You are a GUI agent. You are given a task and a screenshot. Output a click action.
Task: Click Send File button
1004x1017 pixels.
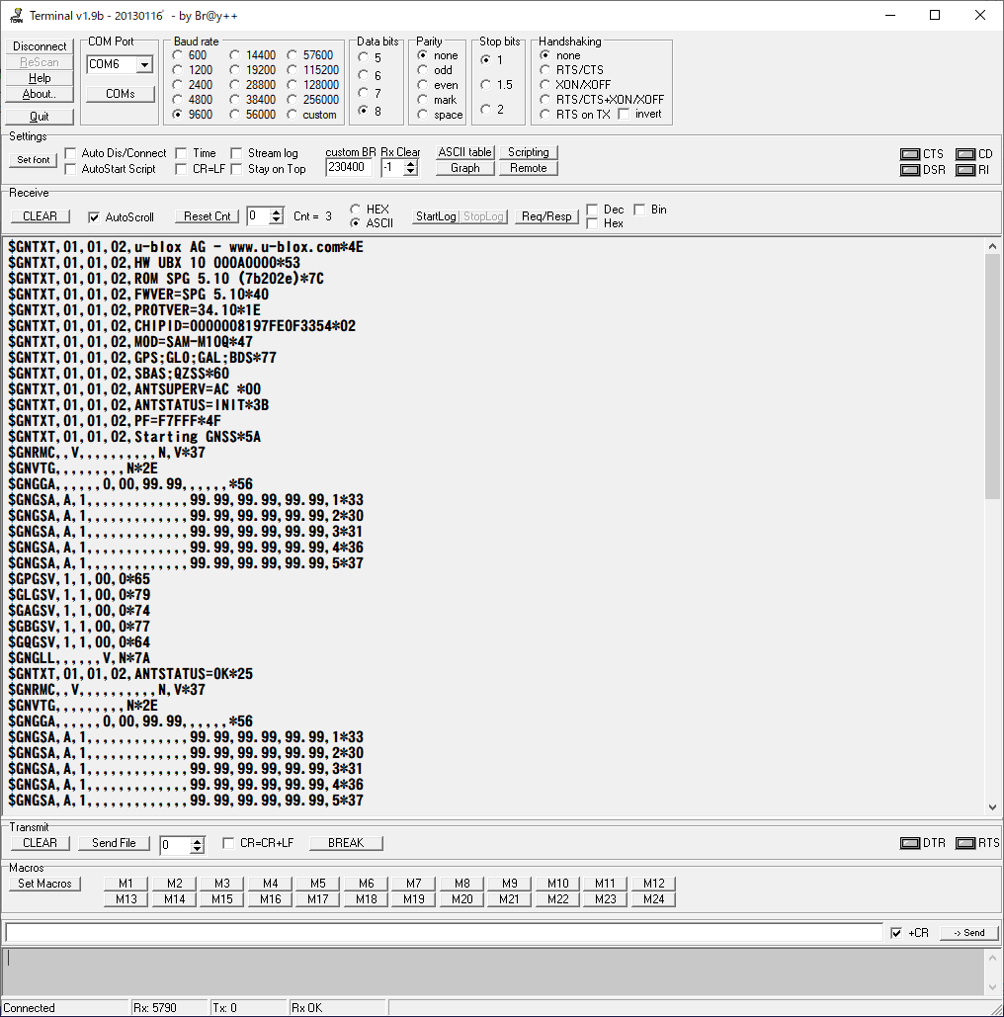coord(115,843)
